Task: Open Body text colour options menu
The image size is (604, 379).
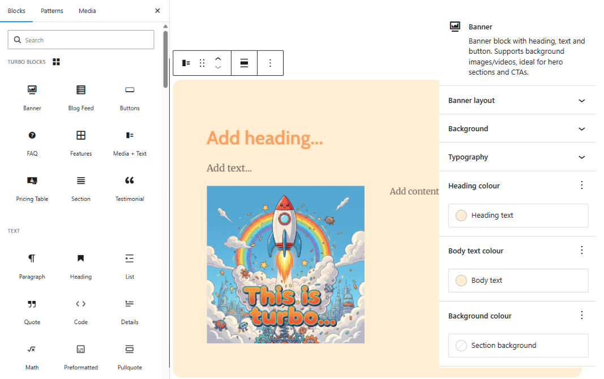Action: [582, 251]
